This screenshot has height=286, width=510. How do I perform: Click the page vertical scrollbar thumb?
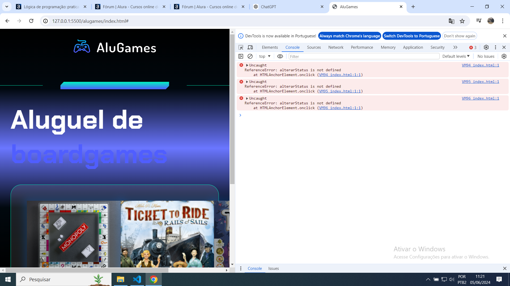pyautogui.click(x=232, y=109)
